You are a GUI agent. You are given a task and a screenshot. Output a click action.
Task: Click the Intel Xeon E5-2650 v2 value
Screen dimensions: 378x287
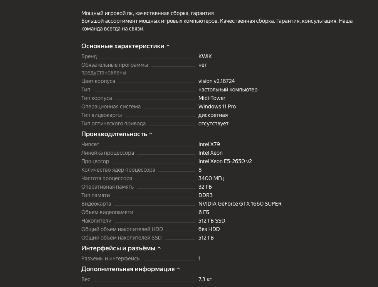(225, 161)
